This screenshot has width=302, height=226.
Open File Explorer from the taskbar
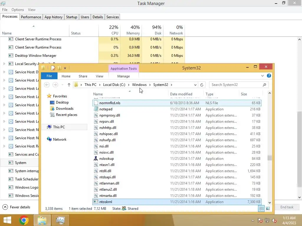click(x=42, y=220)
